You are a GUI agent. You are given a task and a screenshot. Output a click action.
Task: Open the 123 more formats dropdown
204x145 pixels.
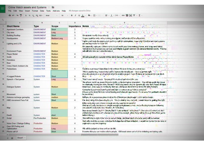pyautogui.click(x=41, y=16)
